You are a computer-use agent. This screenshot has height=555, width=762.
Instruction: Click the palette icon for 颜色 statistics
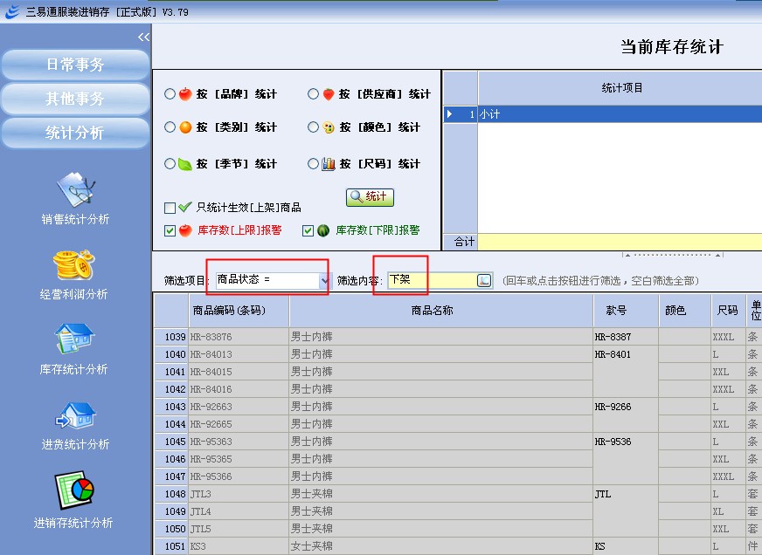pos(329,127)
